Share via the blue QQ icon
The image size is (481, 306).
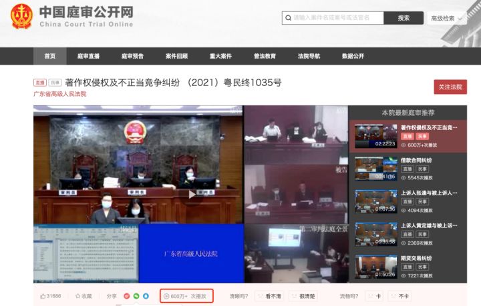[146, 296]
